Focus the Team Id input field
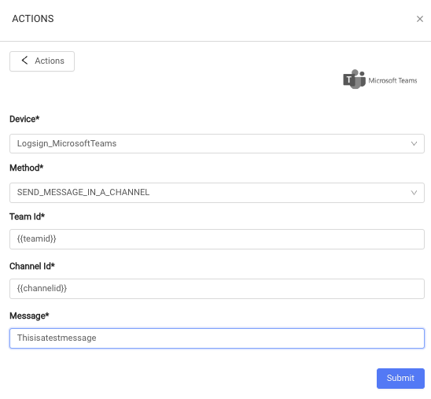The height and width of the screenshot is (399, 431). point(217,239)
